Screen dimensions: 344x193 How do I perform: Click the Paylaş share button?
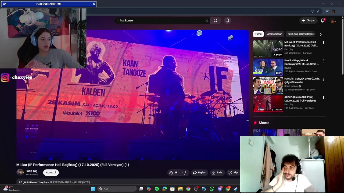199,173
